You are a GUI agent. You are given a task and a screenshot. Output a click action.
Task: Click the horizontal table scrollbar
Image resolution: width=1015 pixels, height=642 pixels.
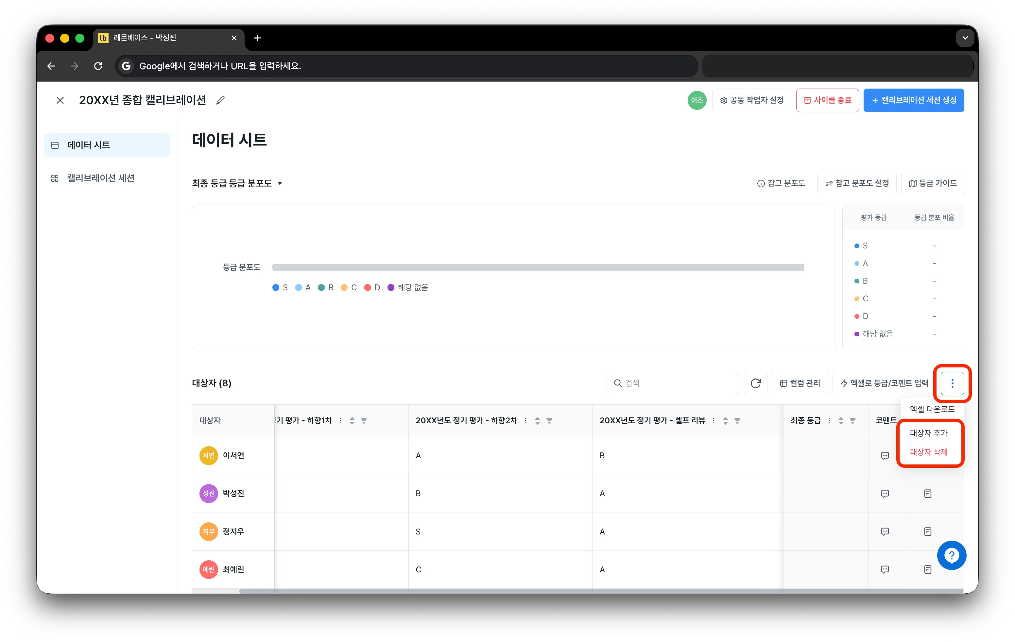601,591
